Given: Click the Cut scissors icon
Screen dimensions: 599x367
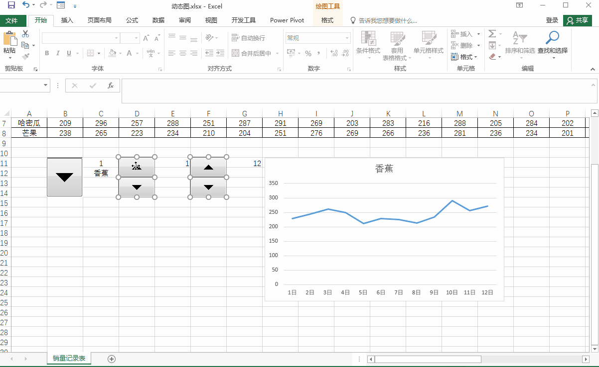Looking at the screenshot, I should tap(25, 34).
